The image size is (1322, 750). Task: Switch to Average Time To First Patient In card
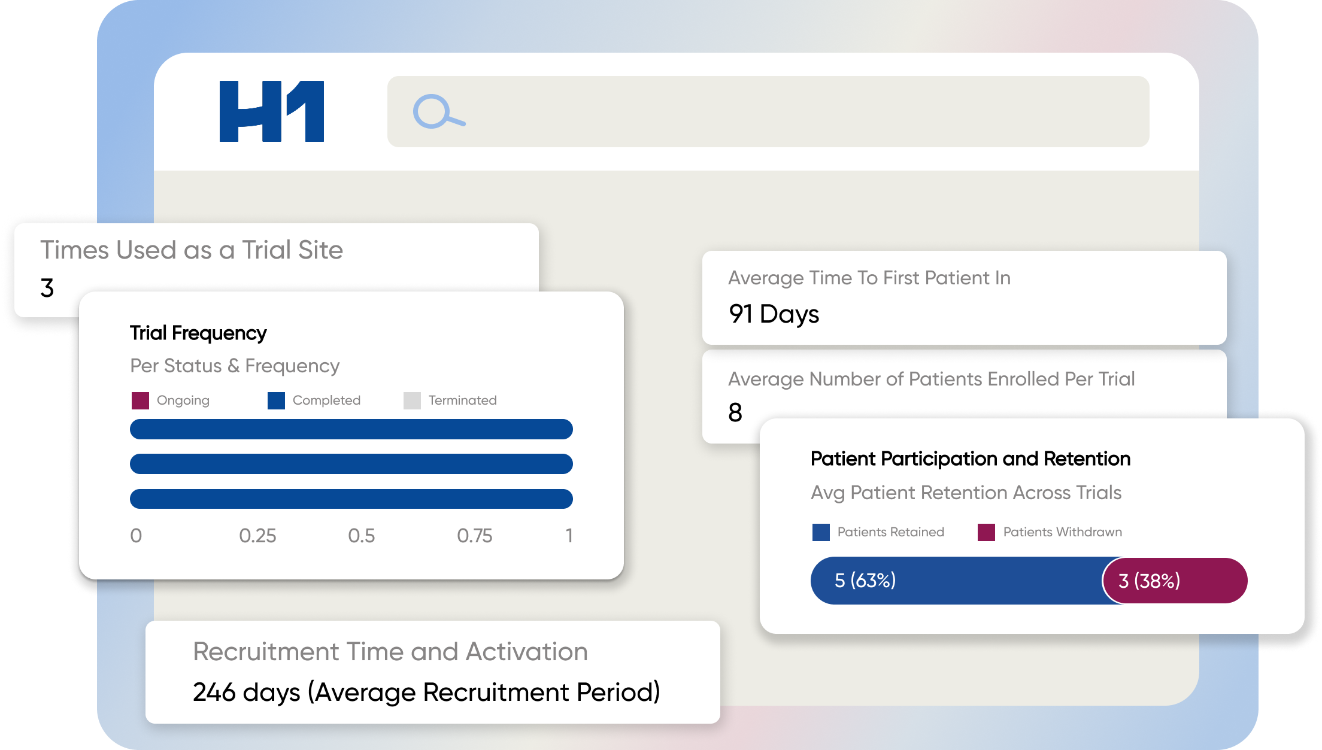click(x=868, y=278)
